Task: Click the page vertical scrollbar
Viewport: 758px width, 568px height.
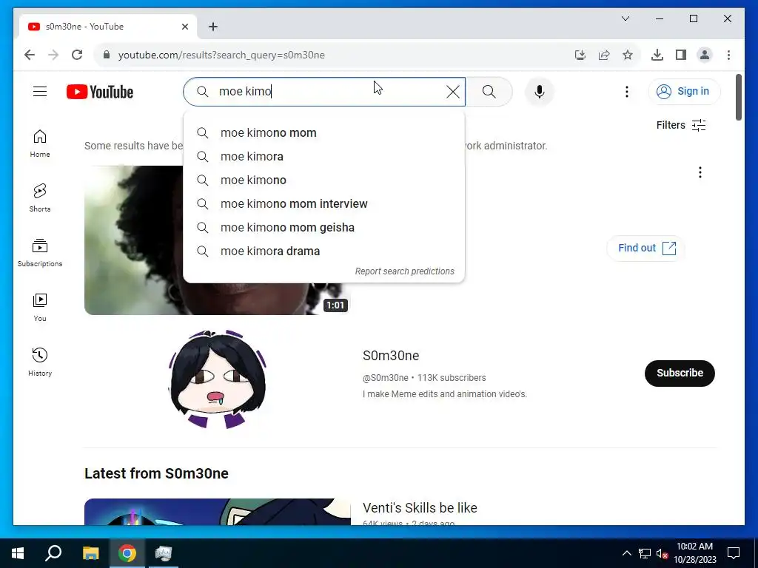Action: click(x=738, y=98)
